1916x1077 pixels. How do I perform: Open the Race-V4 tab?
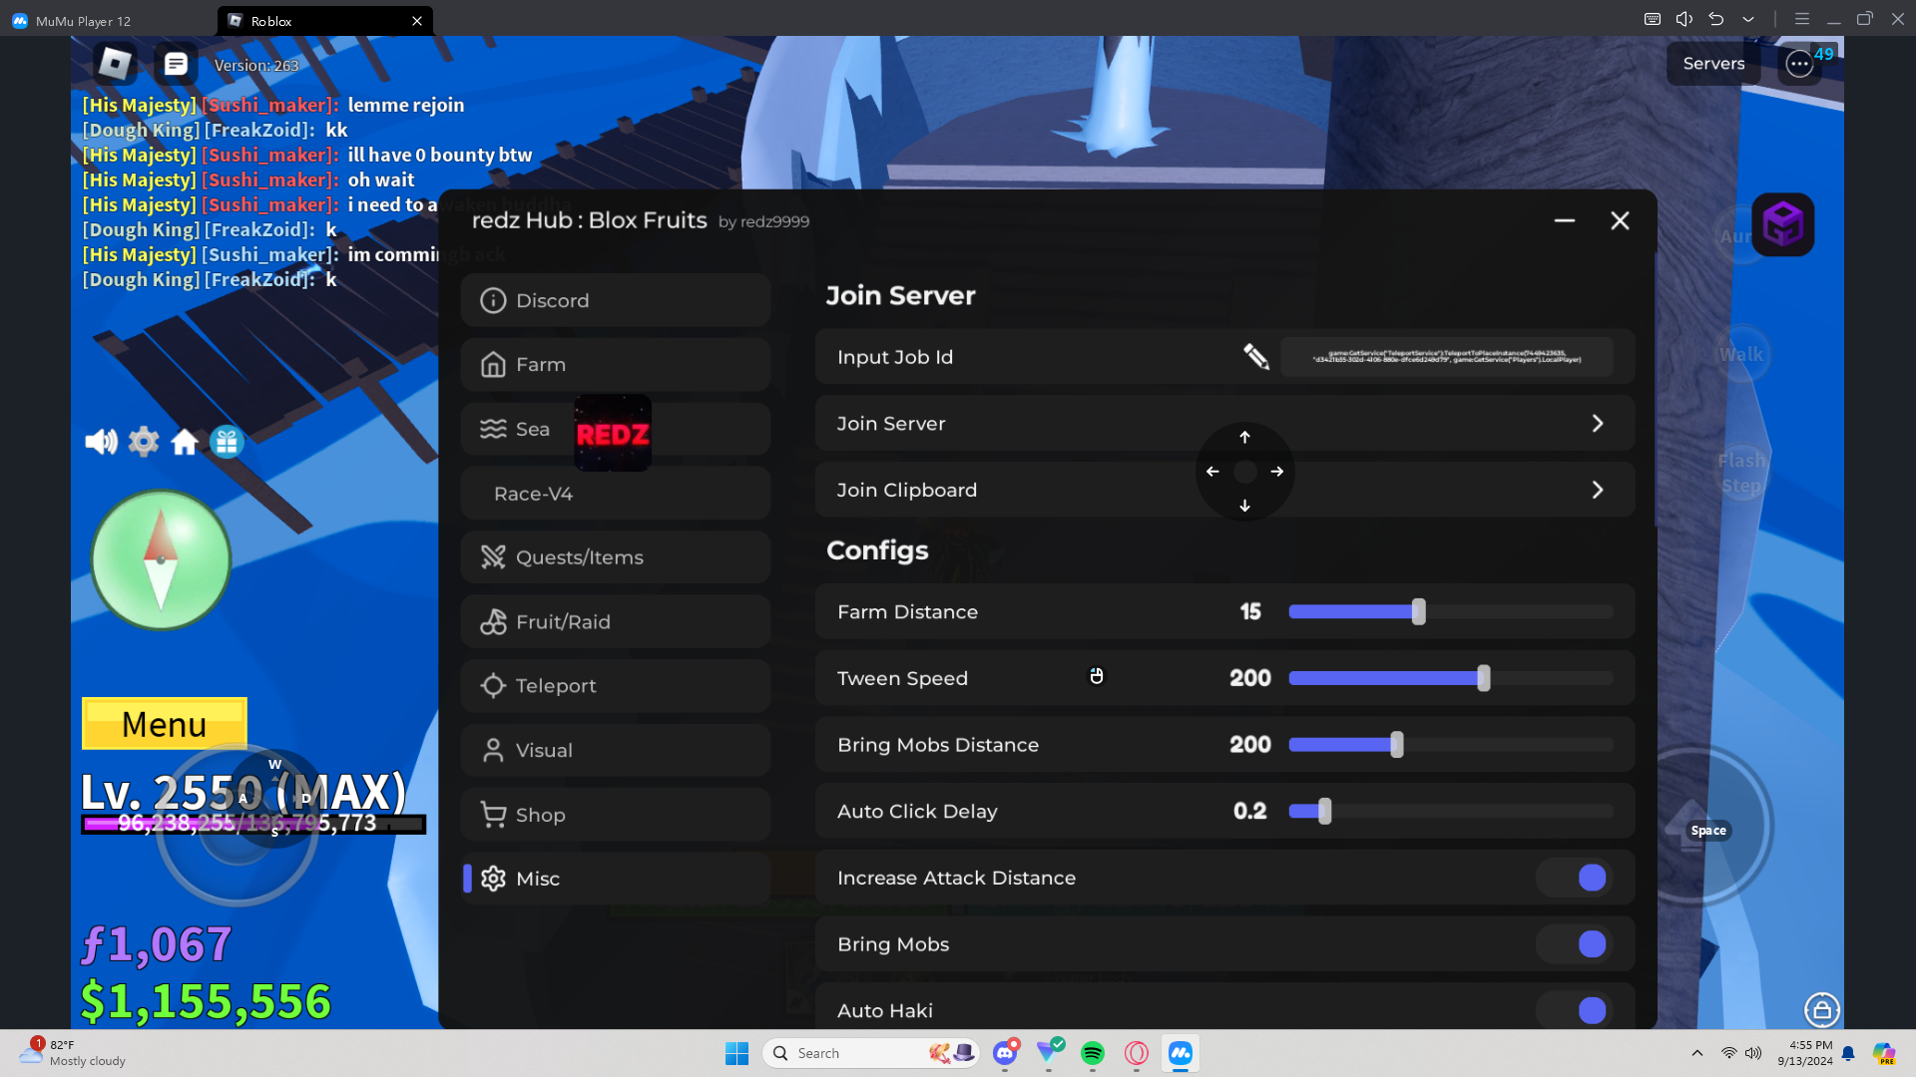[616, 494]
